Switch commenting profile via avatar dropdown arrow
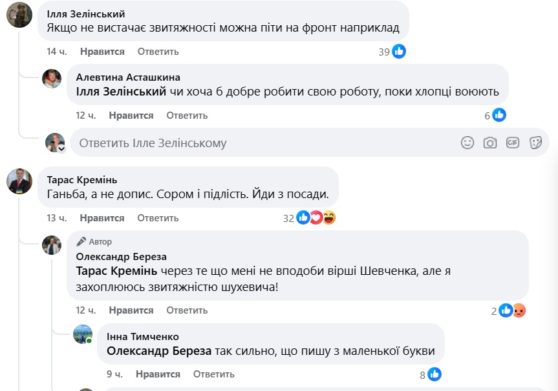Viewport: 558px width, 391px height. pyautogui.click(x=62, y=148)
